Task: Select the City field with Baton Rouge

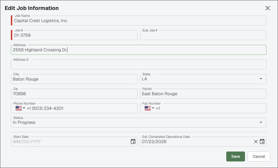Action: pos(74,79)
